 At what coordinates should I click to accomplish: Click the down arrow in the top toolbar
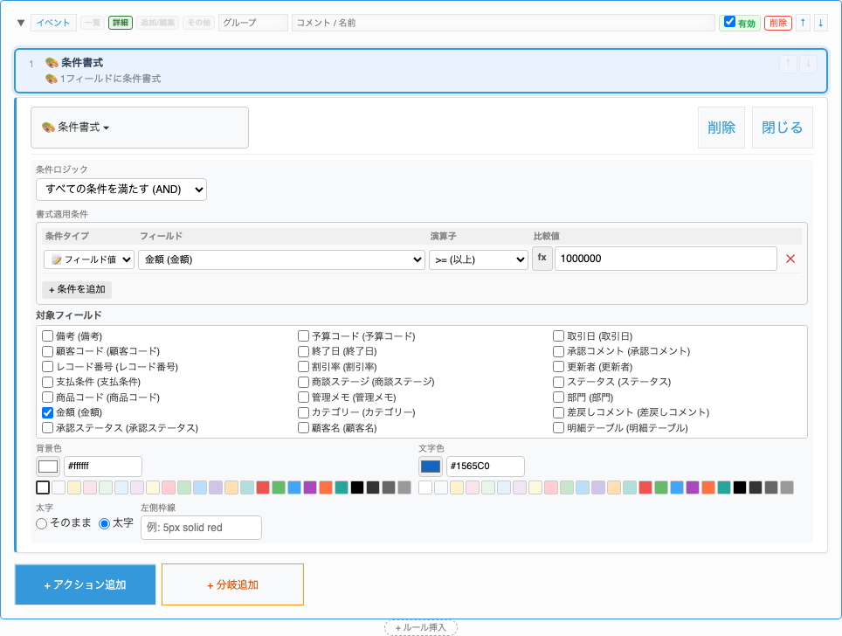tap(823, 23)
